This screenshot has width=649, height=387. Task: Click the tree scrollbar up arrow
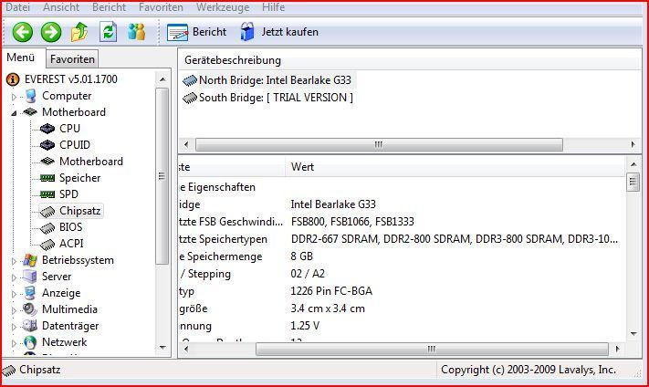(x=162, y=79)
